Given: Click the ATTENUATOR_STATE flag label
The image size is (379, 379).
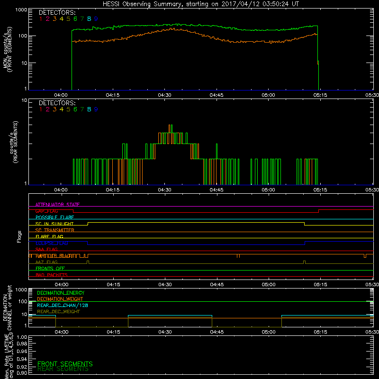Looking at the screenshot, I should 57,205.
